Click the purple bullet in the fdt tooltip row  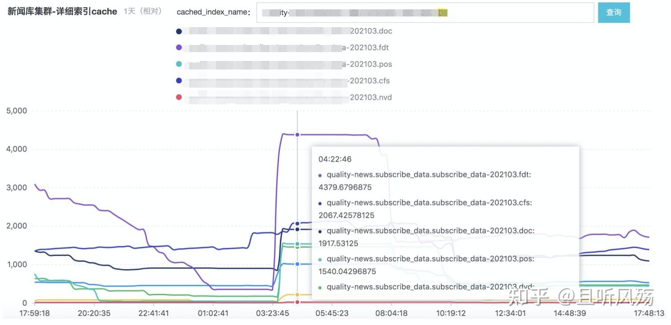[319, 175]
